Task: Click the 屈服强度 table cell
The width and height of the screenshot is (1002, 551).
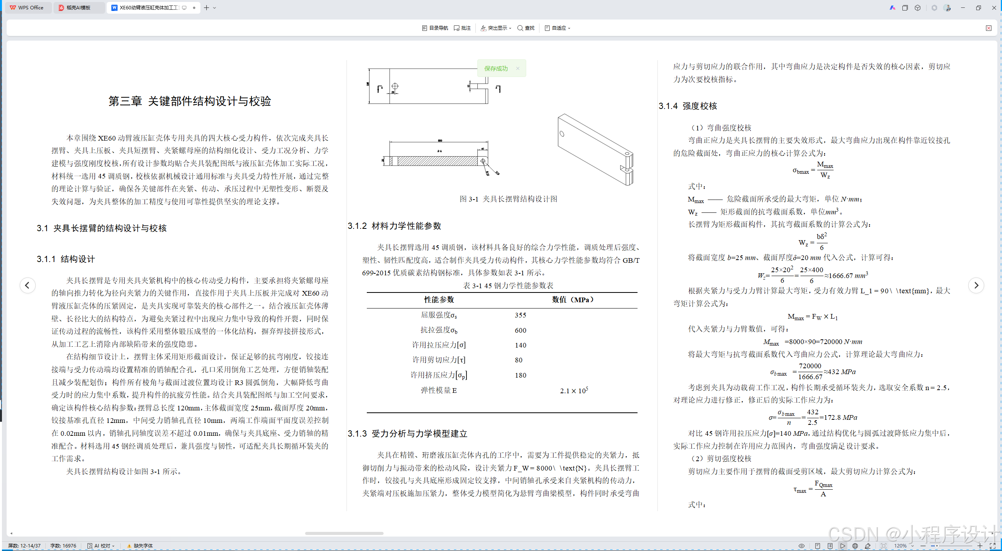Action: click(439, 315)
